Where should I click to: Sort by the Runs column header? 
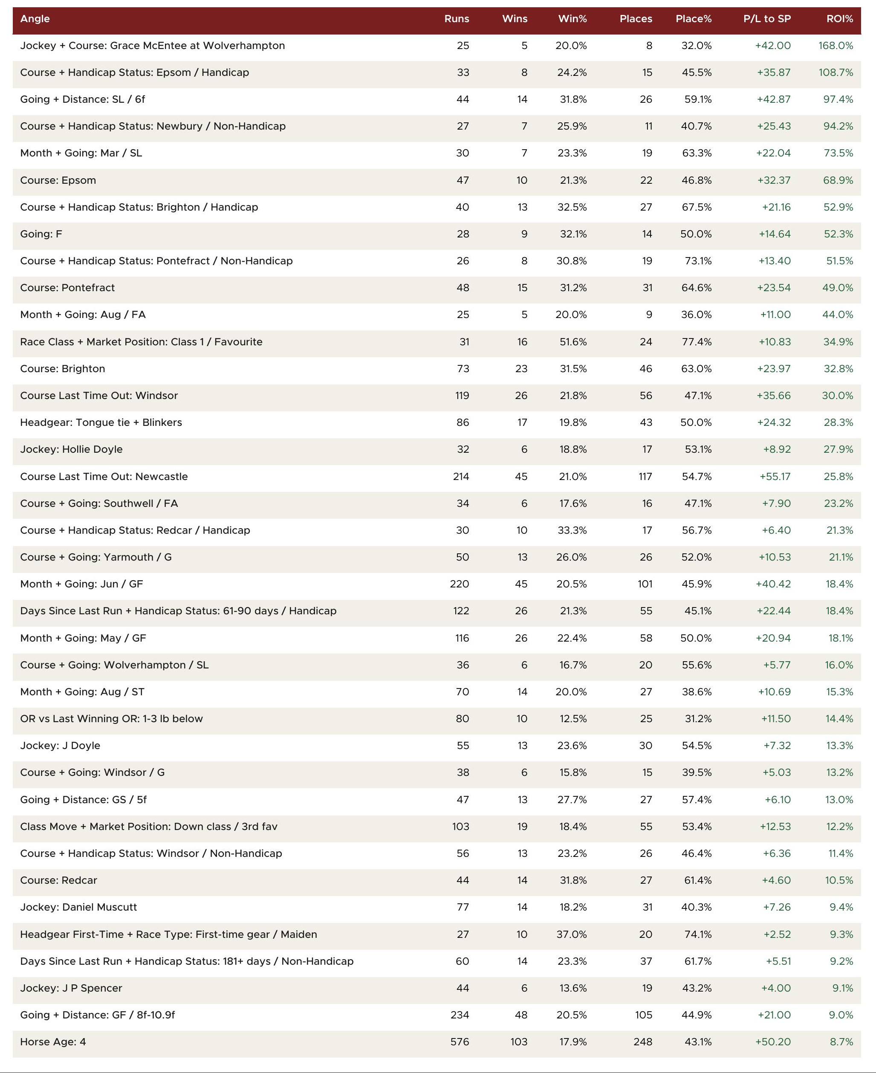pyautogui.click(x=457, y=19)
